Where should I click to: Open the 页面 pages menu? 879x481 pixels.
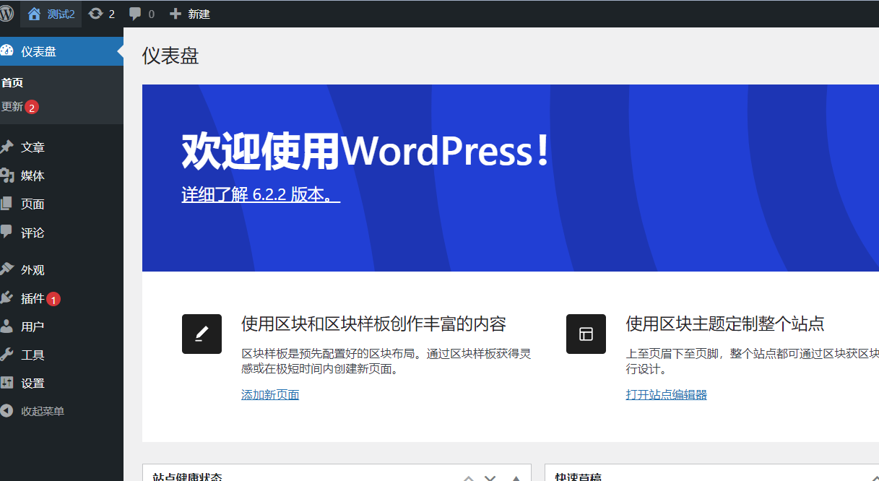click(x=33, y=204)
